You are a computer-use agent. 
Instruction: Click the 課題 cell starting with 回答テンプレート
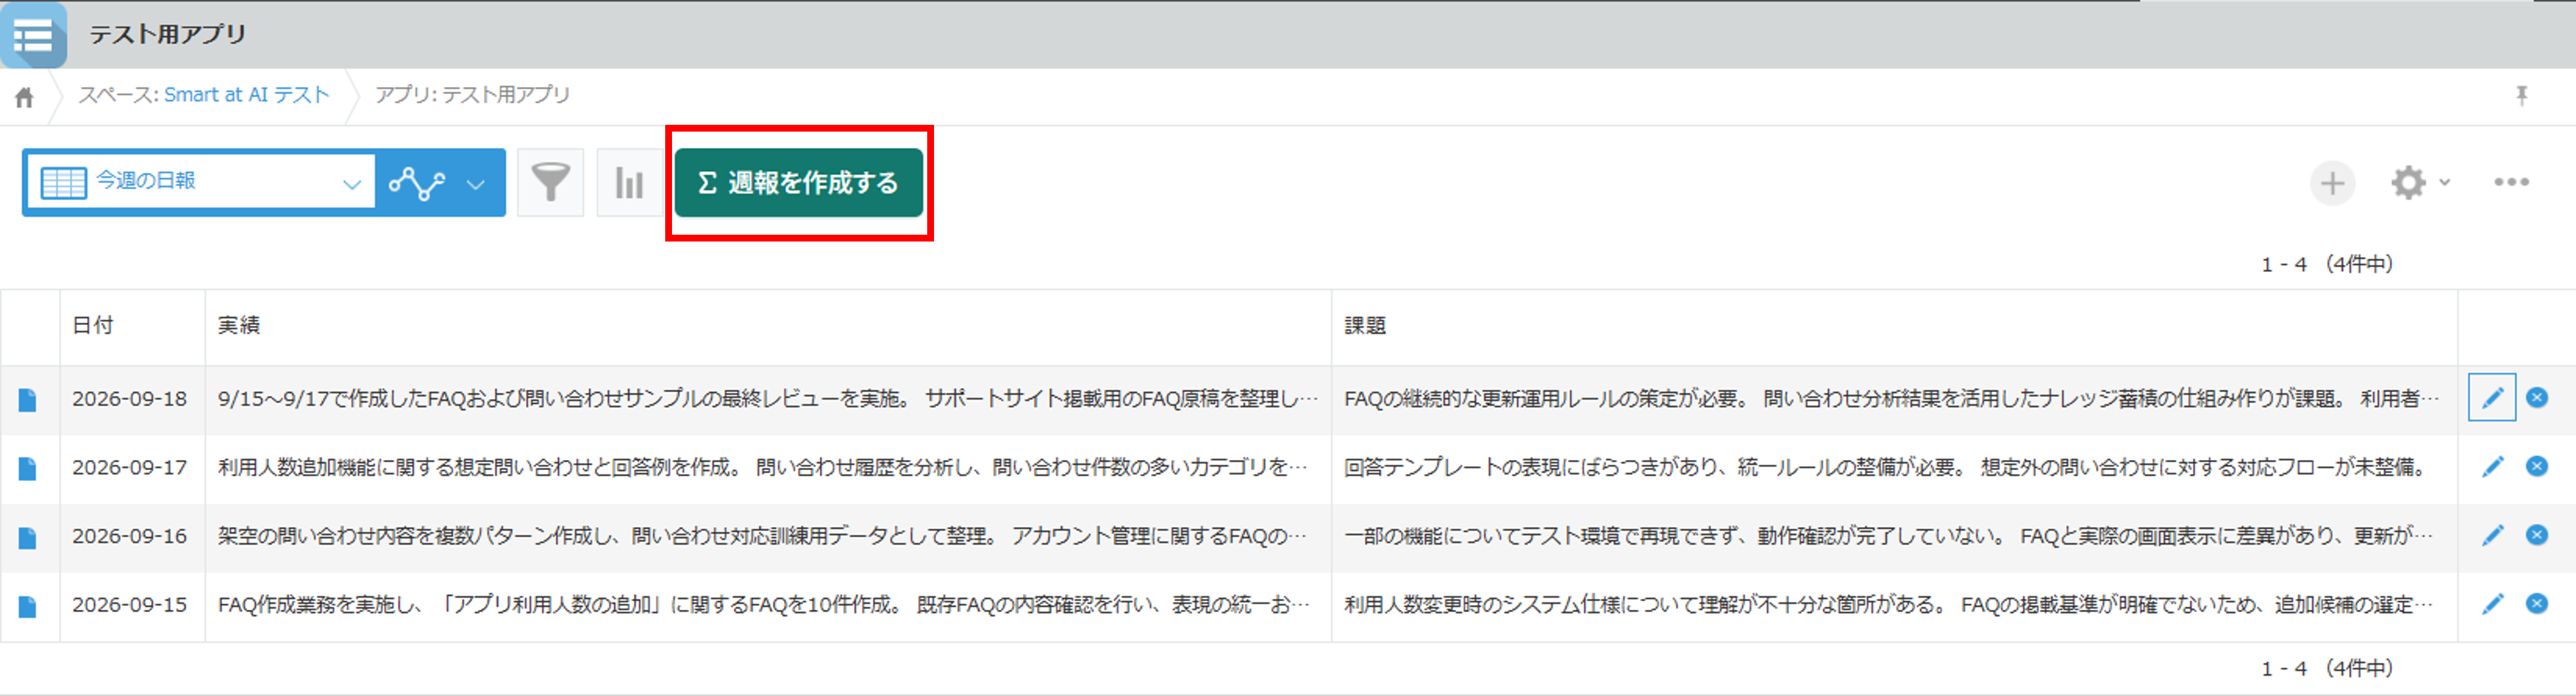point(1894,468)
